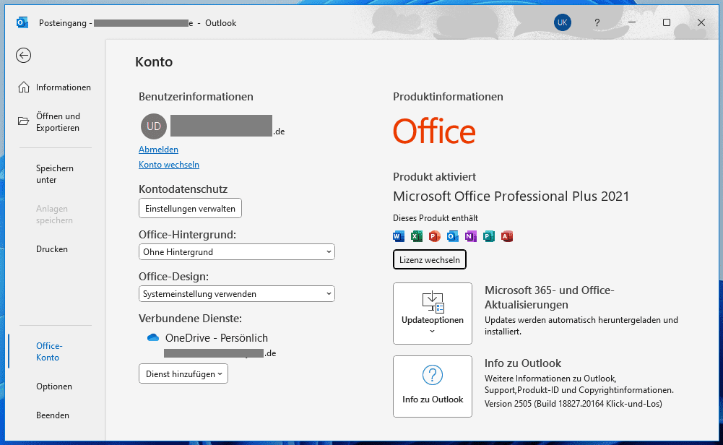This screenshot has width=723, height=445.
Task: Open Optionen from the sidebar
Action: (54, 386)
